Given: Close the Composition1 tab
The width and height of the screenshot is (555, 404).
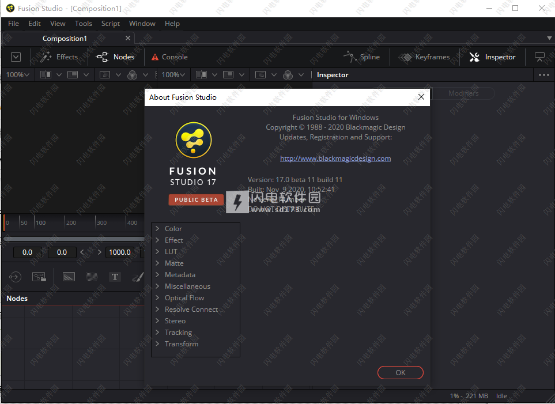Looking at the screenshot, I should click(128, 38).
